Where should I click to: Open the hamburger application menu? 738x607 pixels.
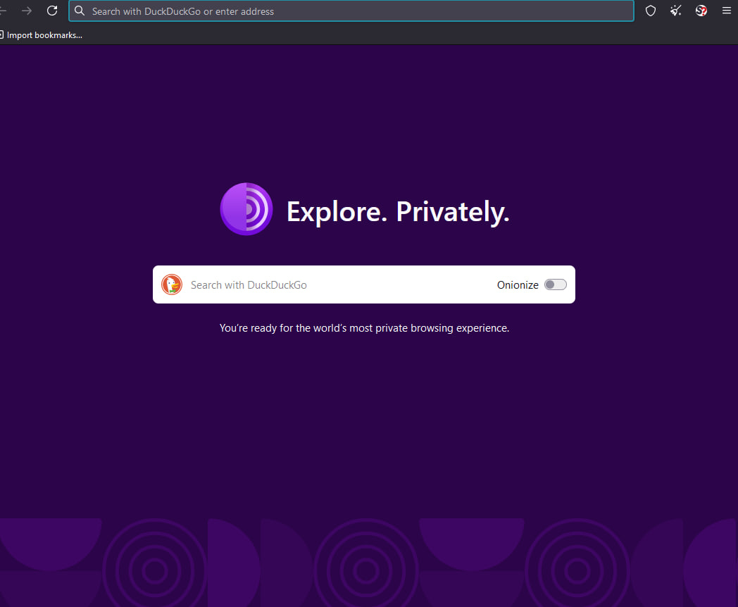point(726,11)
